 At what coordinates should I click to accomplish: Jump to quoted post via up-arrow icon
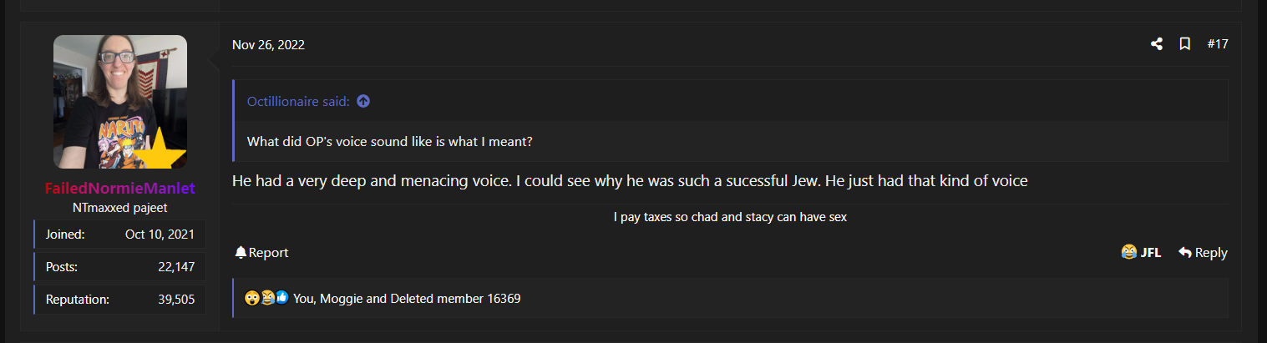click(362, 102)
